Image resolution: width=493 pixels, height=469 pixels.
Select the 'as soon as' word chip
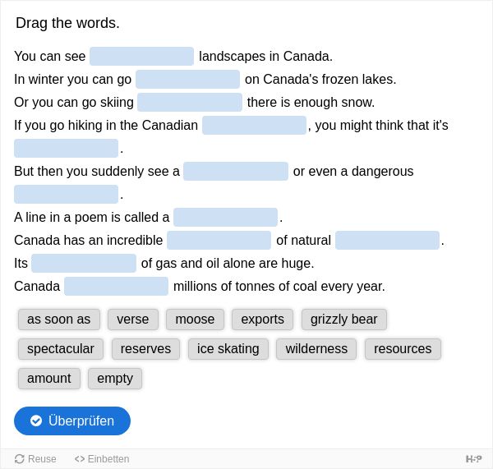[59, 320]
